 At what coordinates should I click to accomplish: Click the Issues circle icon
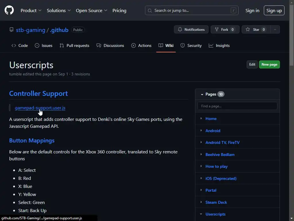point(37,45)
